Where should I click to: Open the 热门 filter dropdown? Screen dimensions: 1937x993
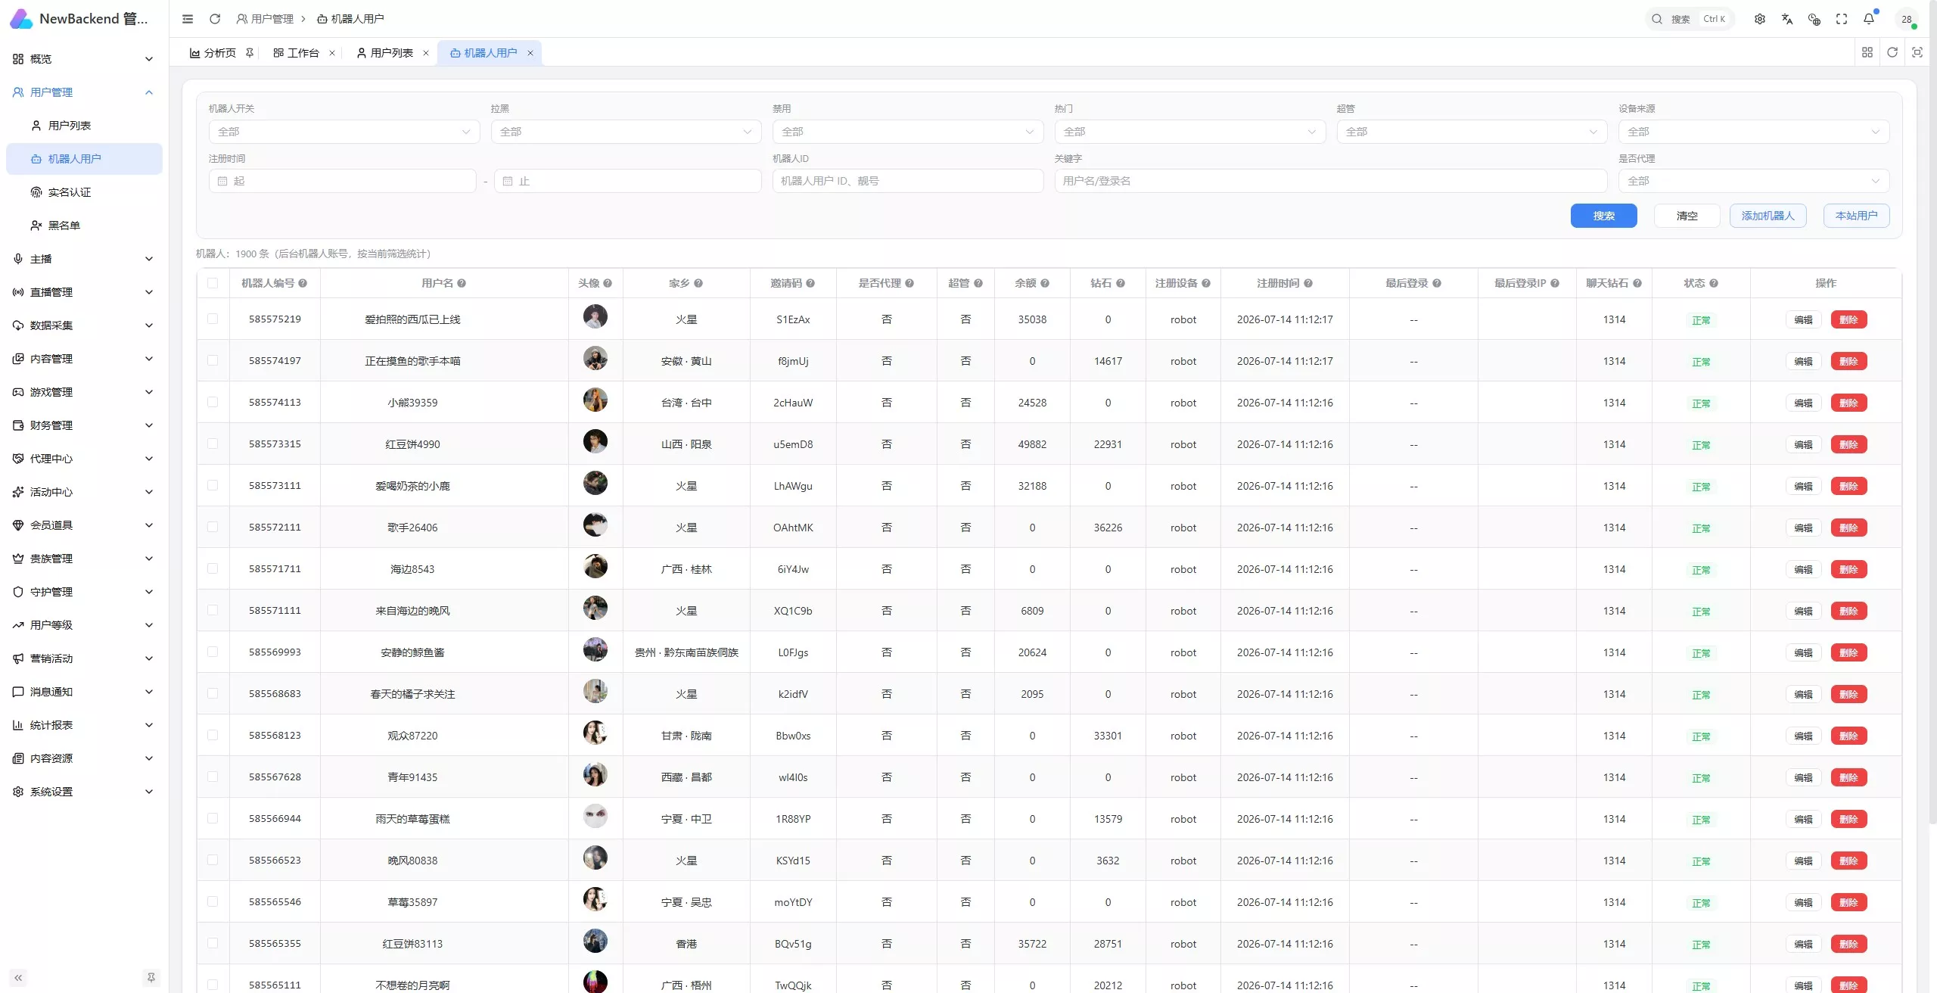[x=1189, y=132]
